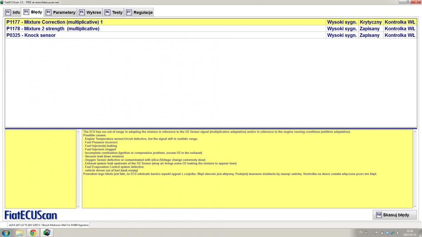
Task: Click the F2 key icon beside Info
Action: [x=8, y=12]
